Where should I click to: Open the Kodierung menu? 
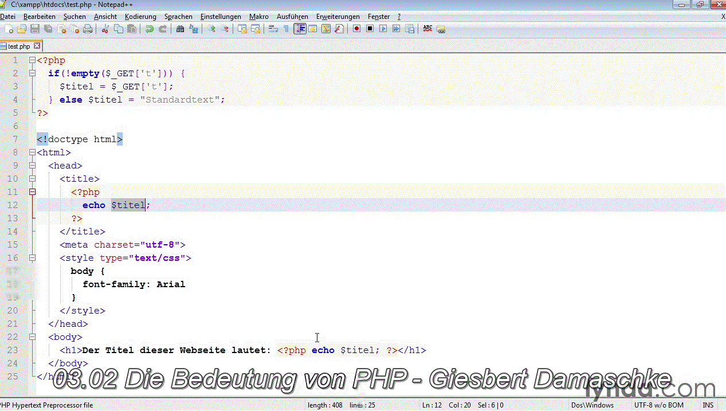tap(140, 17)
